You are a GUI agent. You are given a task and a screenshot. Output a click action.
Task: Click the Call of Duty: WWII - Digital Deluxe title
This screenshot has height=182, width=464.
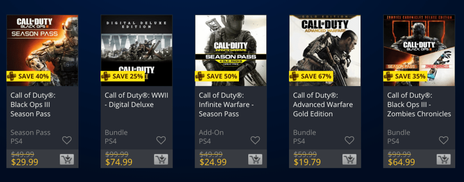129,100
